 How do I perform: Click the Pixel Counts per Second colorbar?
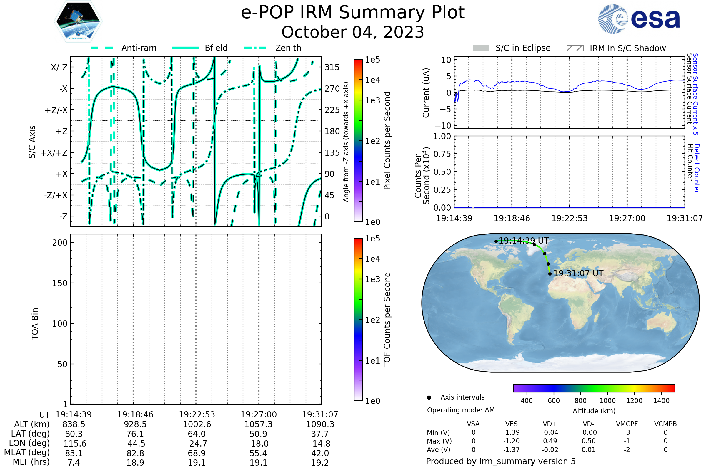tap(358, 140)
